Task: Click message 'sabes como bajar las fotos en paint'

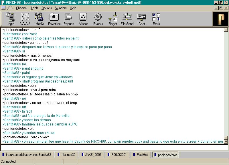Action: pos(50,38)
